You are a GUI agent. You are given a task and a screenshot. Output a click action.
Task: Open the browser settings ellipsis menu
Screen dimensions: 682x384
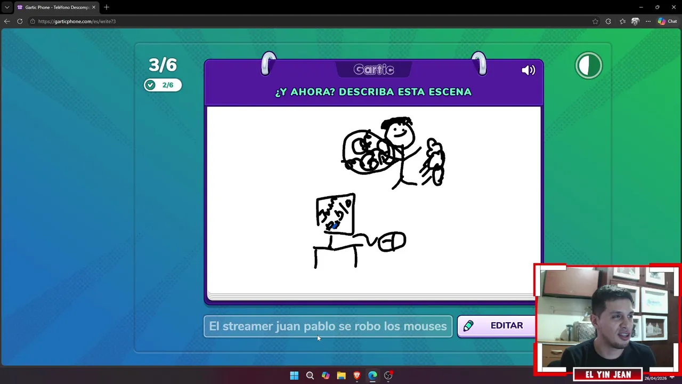[x=648, y=21]
